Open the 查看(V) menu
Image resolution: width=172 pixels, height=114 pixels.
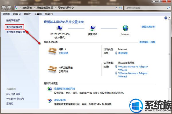point(28,14)
